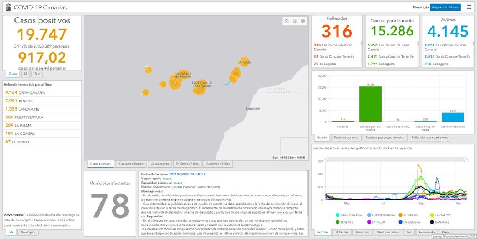This screenshot has width=477, height=239.
Task: Click the Canarias government logo in header
Action: [x=6, y=7]
